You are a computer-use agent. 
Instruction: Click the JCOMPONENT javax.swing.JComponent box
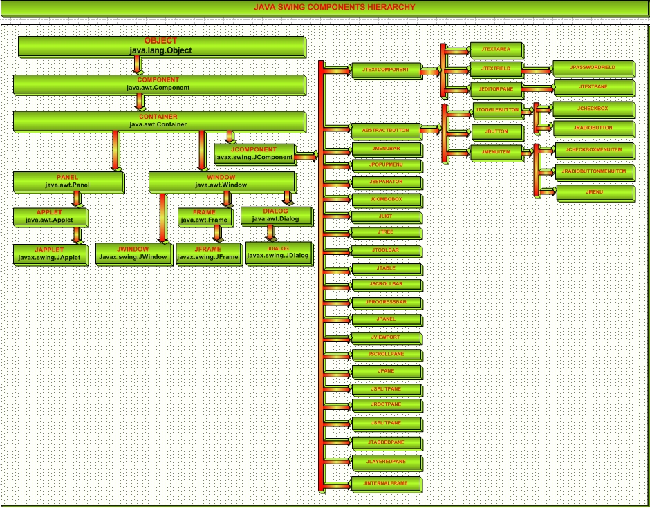[254, 153]
